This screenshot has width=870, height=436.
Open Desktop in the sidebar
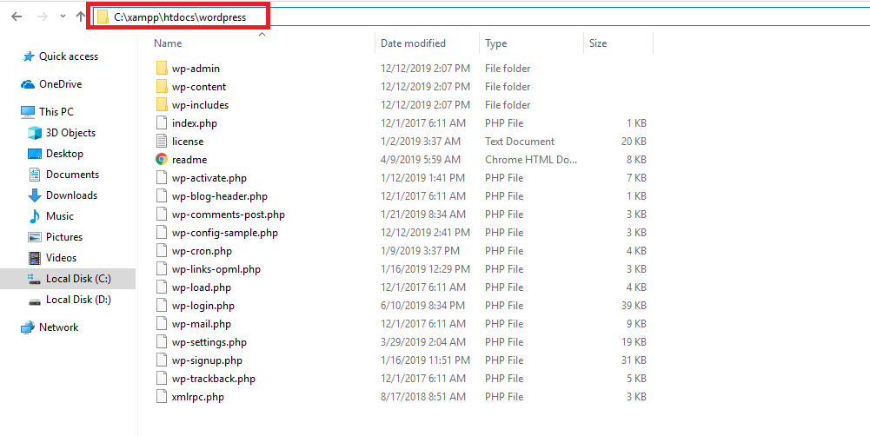(x=64, y=154)
